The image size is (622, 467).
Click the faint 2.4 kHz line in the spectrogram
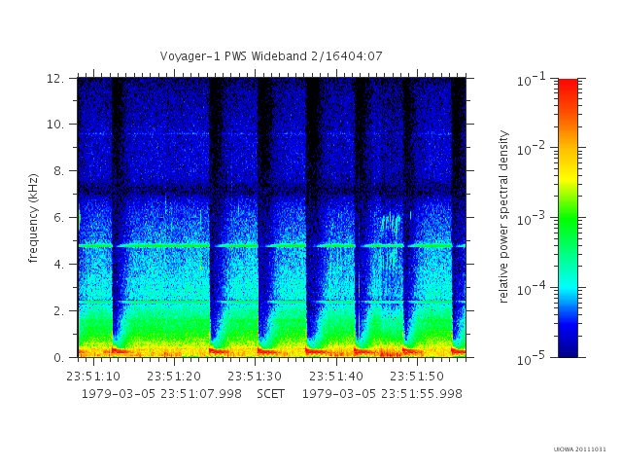click(271, 303)
